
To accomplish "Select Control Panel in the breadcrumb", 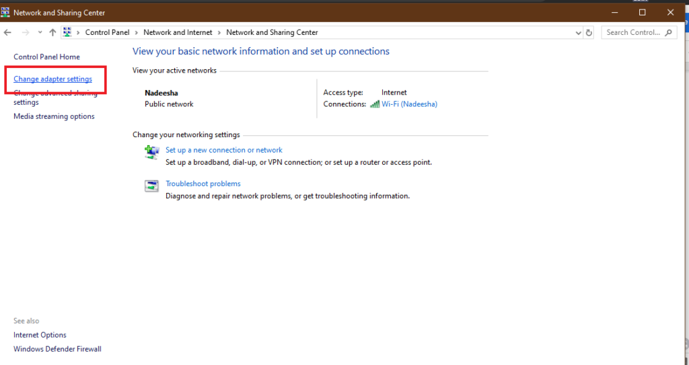I will [x=107, y=32].
